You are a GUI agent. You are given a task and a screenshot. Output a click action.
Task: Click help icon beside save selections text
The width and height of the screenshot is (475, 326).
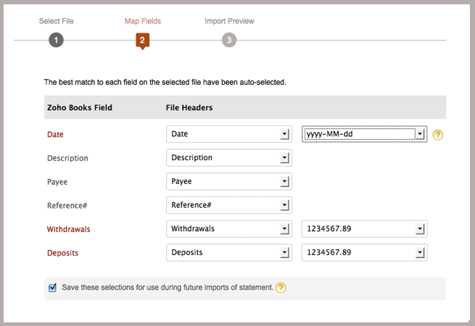[x=281, y=288]
